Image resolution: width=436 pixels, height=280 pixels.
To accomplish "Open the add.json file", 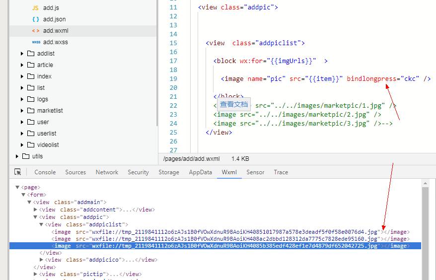I will (54, 19).
